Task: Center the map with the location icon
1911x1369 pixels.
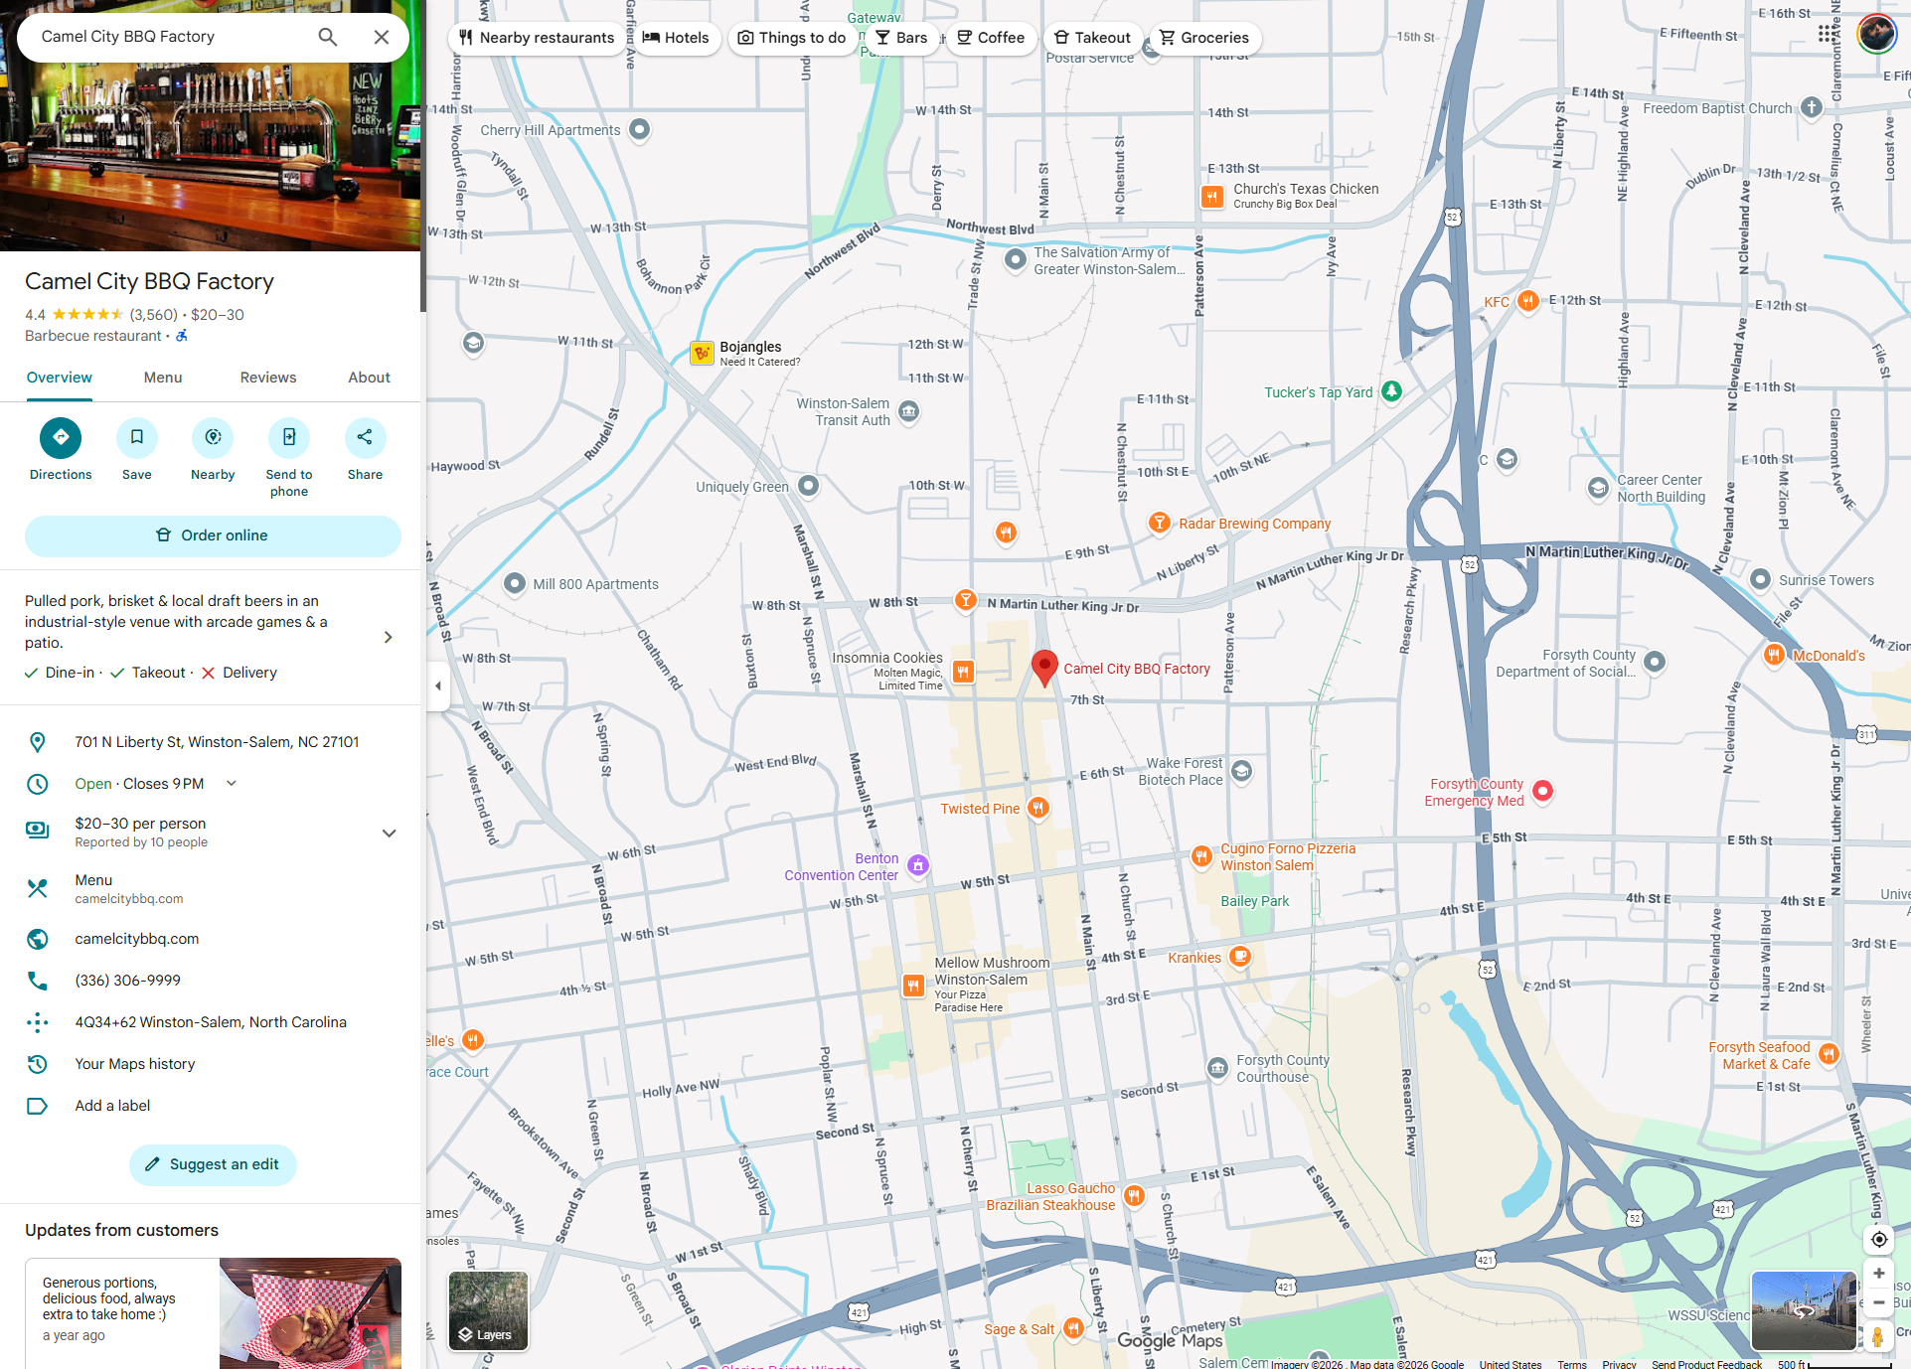Action: coord(1878,1239)
